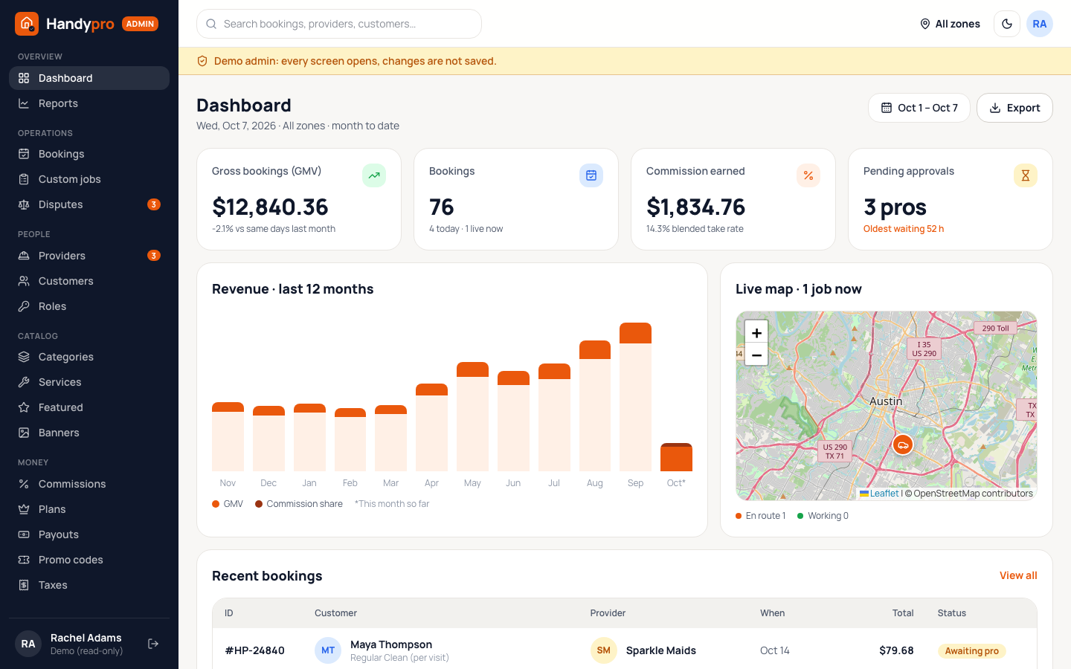Click the Plans crown icon

point(24,509)
